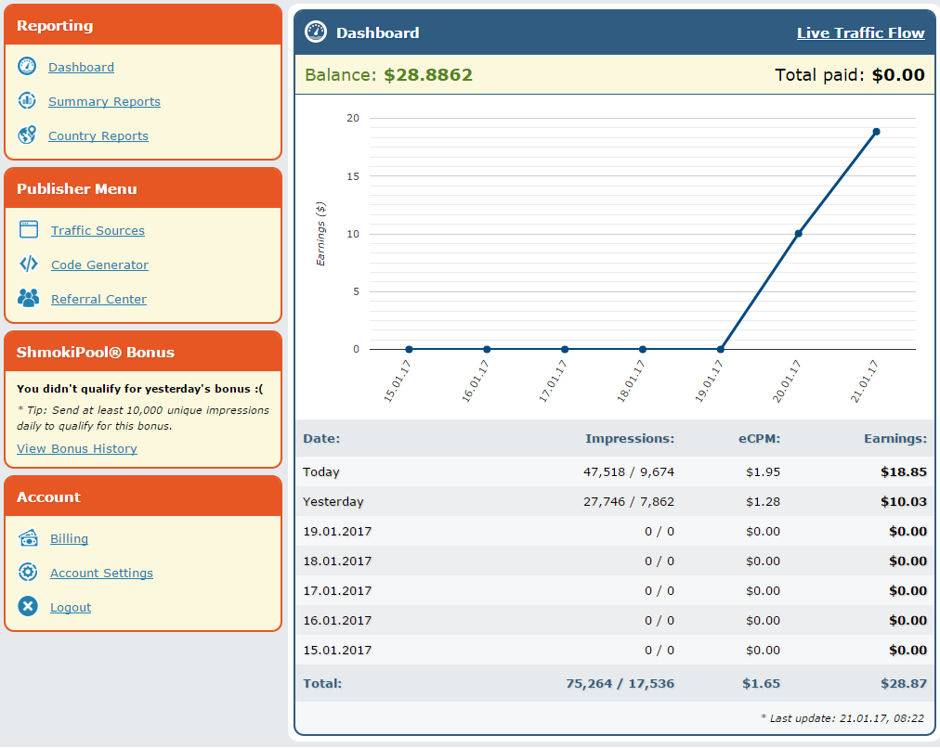The image size is (940, 748).
Task: Select the 20.01.17 data point on chart
Action: [x=799, y=234]
